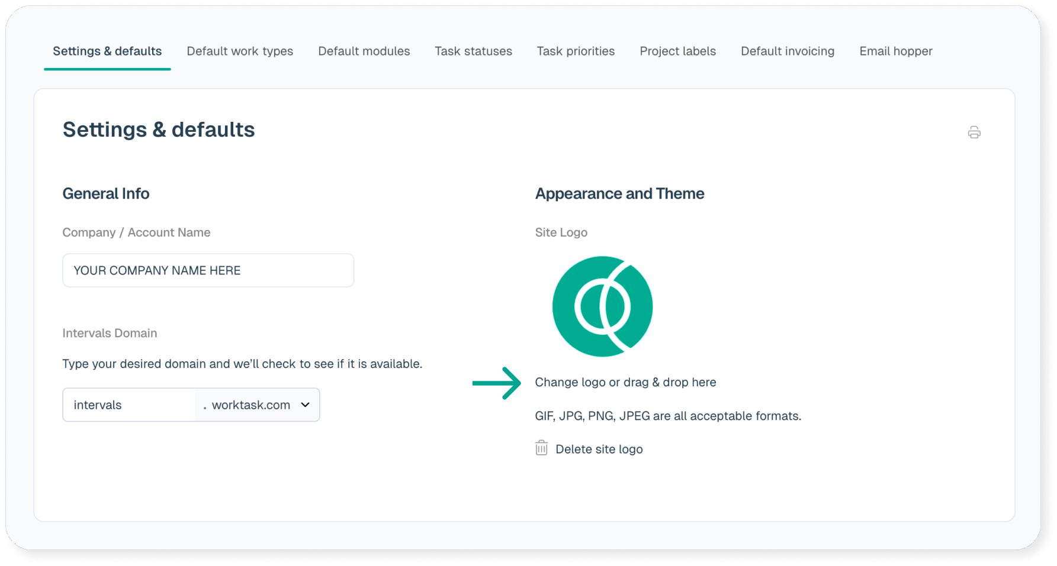
Task: Click the Company / Account Name label
Action: click(x=136, y=232)
